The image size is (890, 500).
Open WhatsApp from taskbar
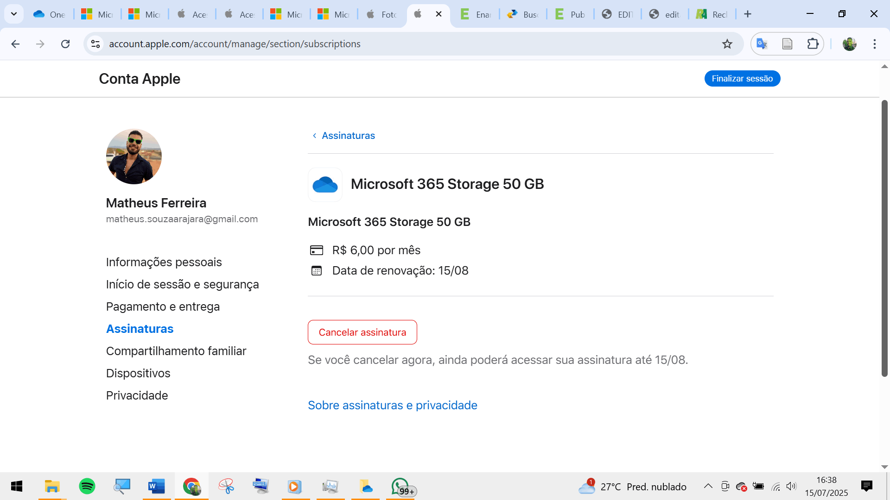click(401, 486)
